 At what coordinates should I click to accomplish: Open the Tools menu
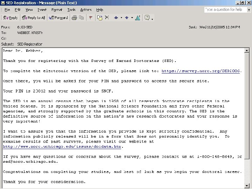(71, 10)
